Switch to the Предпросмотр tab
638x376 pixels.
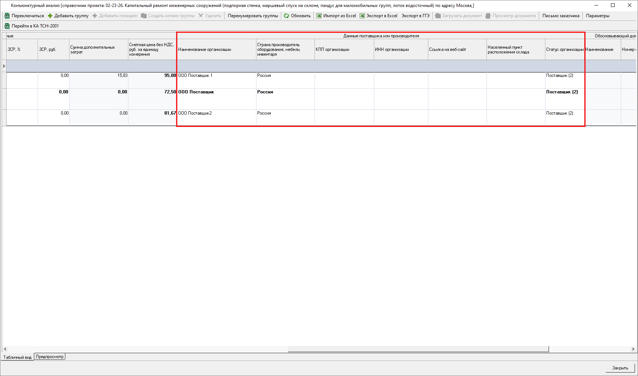point(50,357)
